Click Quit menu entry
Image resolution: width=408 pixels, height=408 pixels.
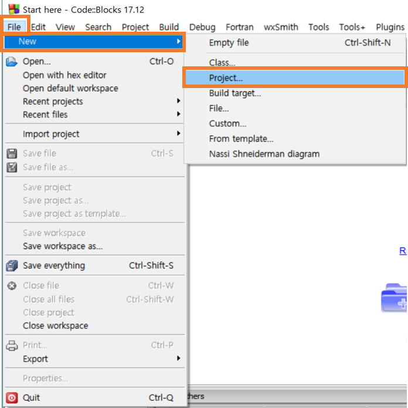tap(94, 397)
